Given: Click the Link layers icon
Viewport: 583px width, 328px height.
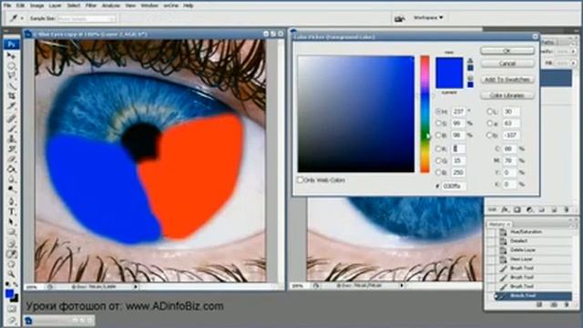Looking at the screenshot, I should coord(492,210).
